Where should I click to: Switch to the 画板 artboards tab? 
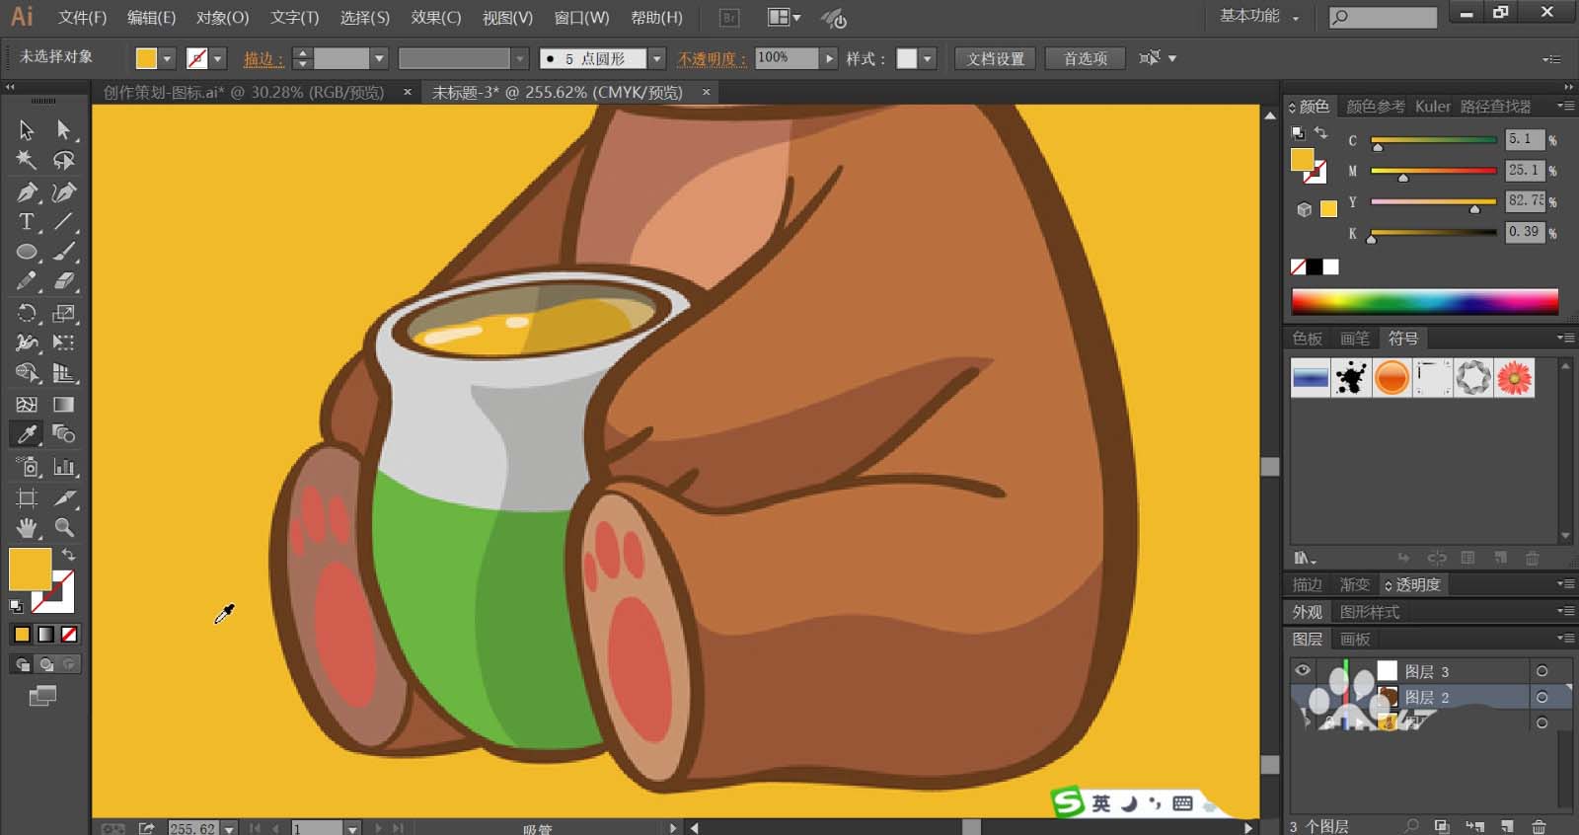click(1355, 639)
